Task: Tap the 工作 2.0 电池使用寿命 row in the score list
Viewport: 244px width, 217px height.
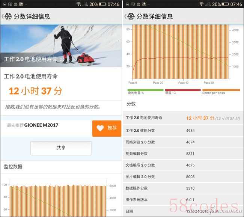Action: (x=183, y=118)
